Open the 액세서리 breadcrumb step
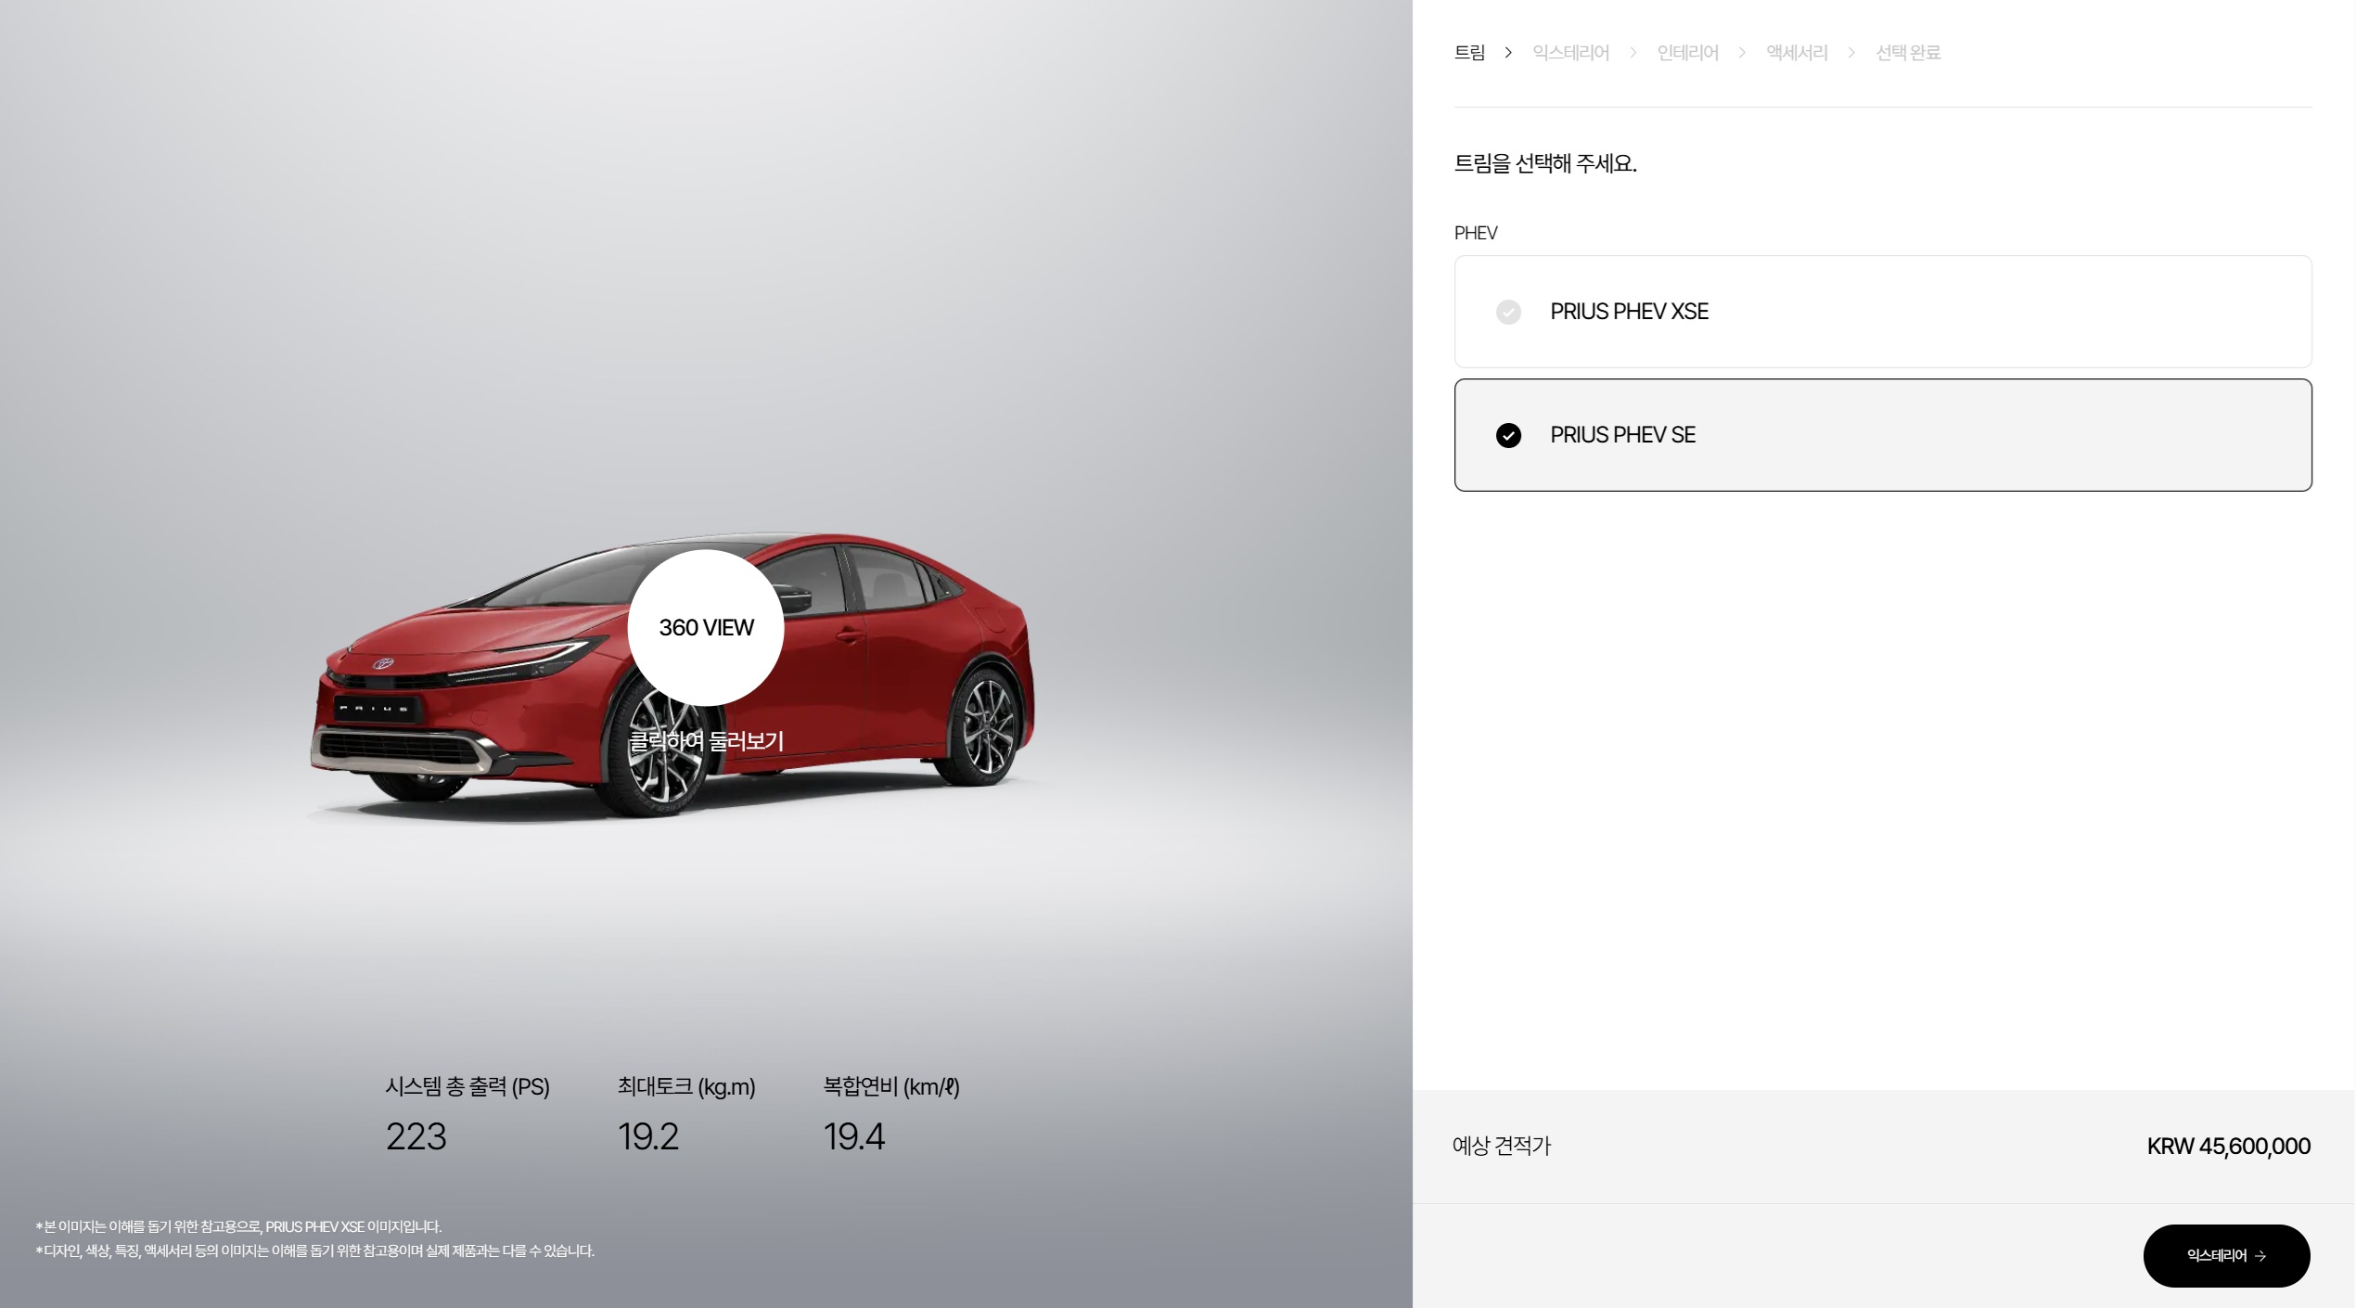The width and height of the screenshot is (2356, 1308). click(1797, 53)
